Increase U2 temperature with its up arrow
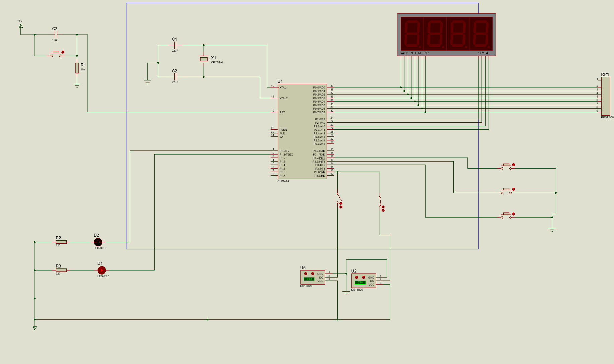This screenshot has width=614, height=364. (x=364, y=277)
